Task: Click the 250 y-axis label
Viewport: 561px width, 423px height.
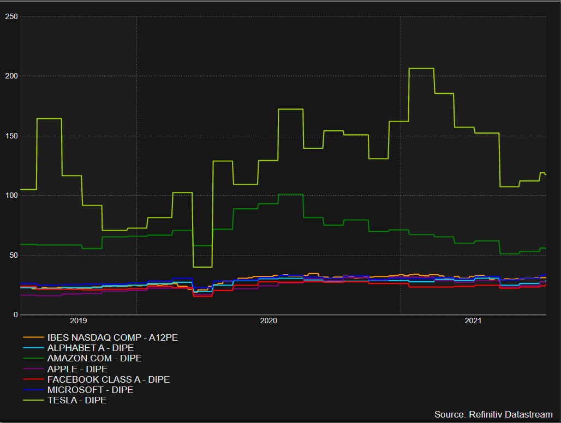Action: [x=11, y=16]
